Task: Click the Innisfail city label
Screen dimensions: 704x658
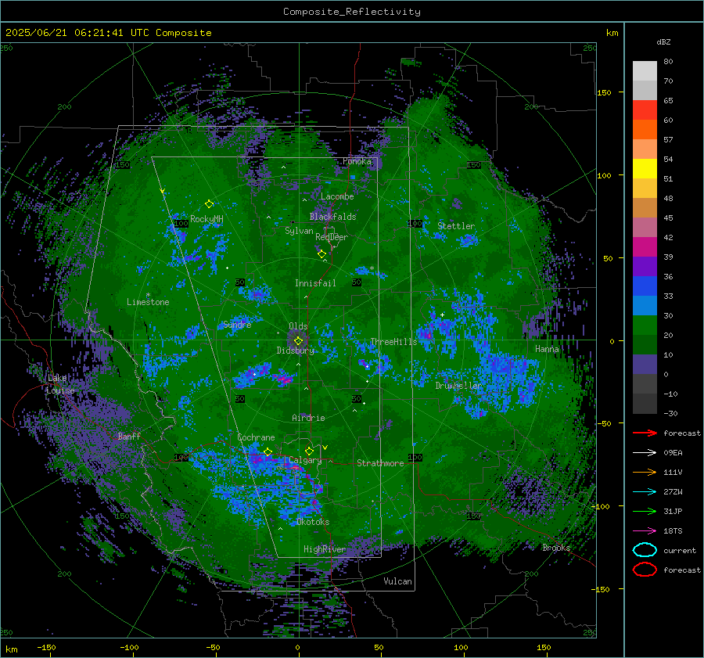Action: point(315,283)
